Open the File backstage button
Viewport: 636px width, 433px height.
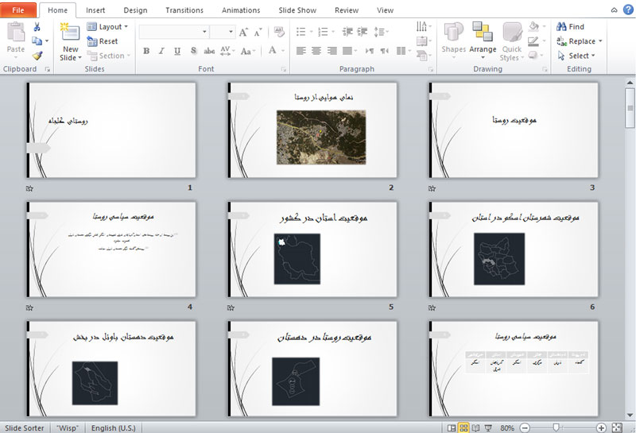pos(18,10)
